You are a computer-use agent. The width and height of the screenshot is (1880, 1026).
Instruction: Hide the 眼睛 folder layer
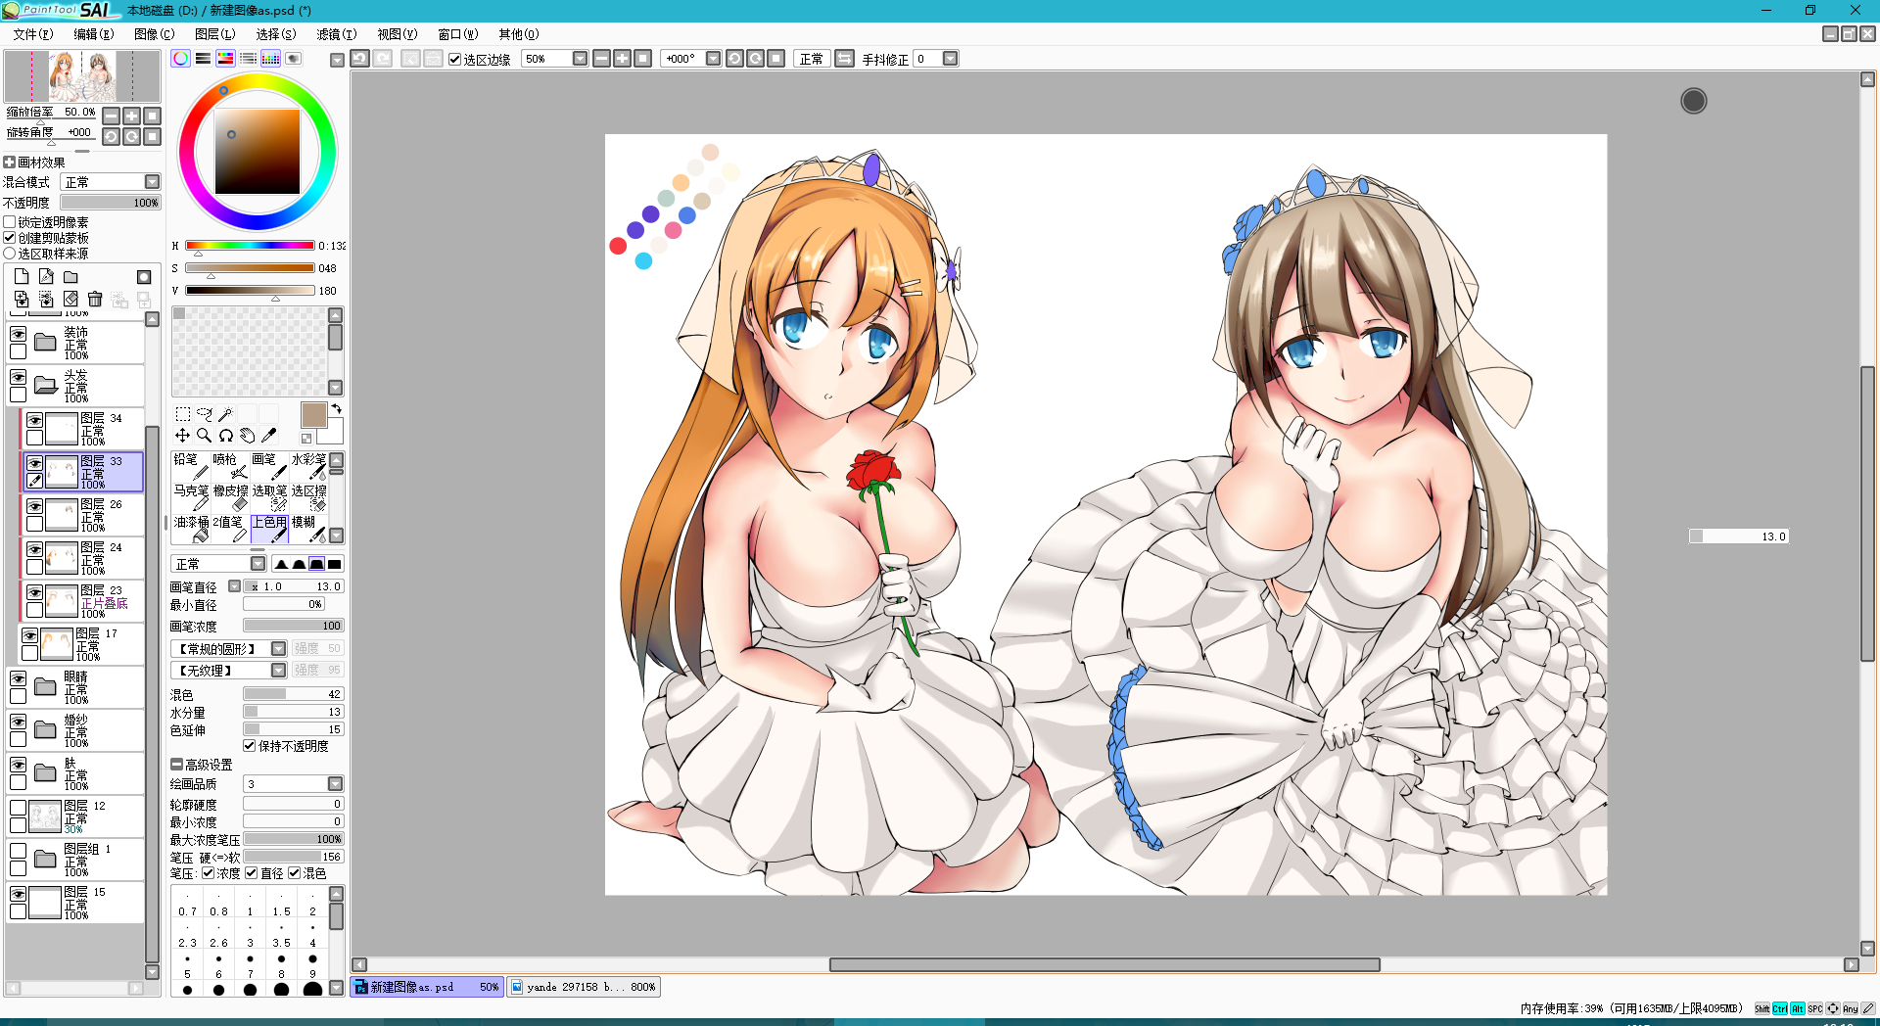pyautogui.click(x=18, y=678)
